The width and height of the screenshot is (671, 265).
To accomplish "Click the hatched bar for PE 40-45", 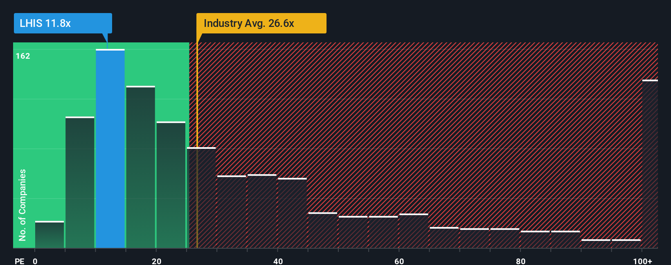I will (293, 213).
